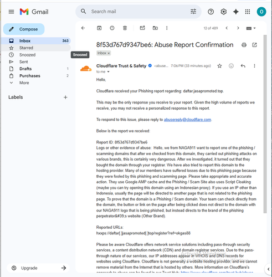Viewport: 272px width, 277px height.
Task: Star this Cloudflare message
Action: (219, 66)
